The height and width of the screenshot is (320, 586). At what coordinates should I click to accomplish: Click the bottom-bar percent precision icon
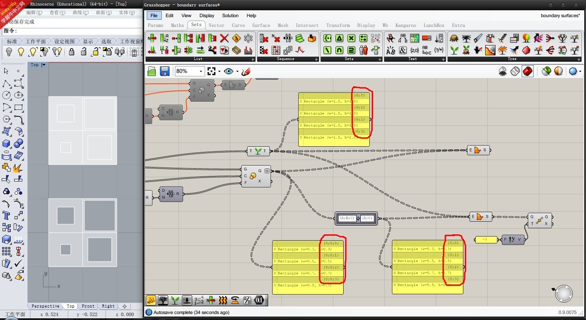(247, 300)
